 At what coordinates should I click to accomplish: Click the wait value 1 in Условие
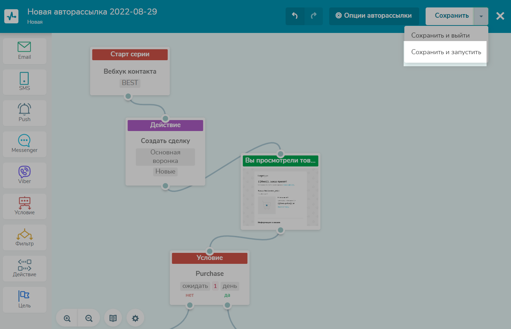pyautogui.click(x=215, y=286)
